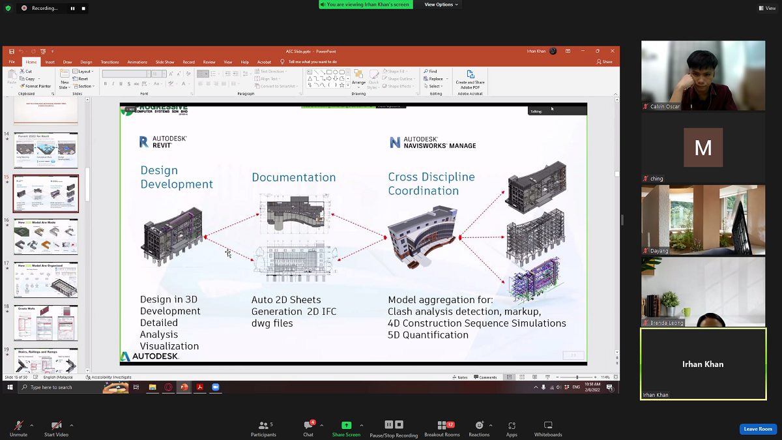This screenshot has height=440, width=782.
Task: Open Adobe Acrobat from taskbar
Action: 200,387
